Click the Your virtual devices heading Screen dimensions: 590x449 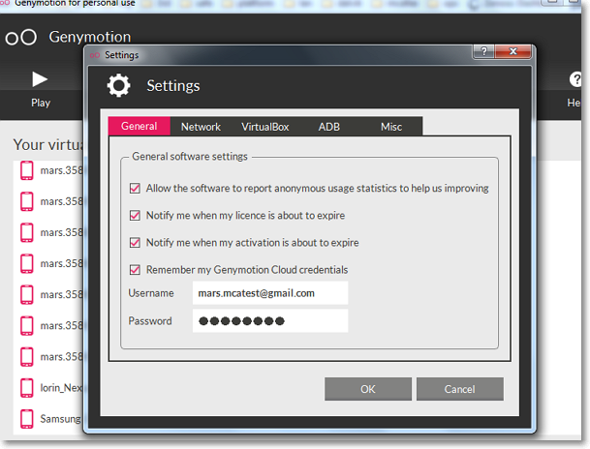point(48,145)
